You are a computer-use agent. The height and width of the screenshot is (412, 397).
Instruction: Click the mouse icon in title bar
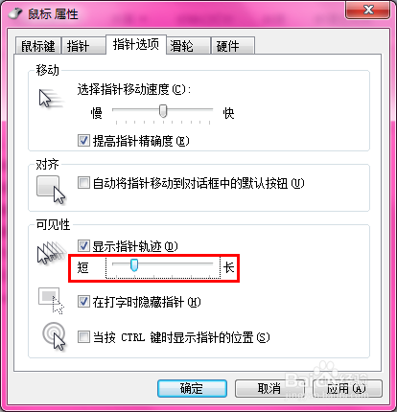(x=15, y=13)
